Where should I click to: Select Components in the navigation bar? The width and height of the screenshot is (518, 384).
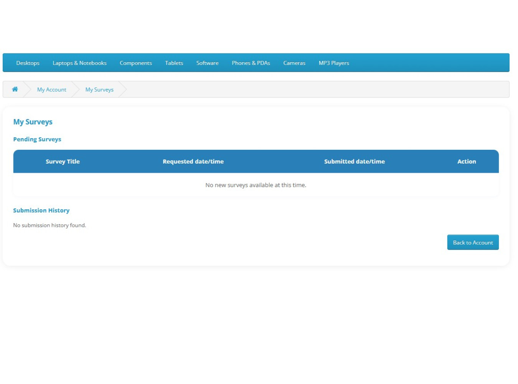click(x=135, y=63)
